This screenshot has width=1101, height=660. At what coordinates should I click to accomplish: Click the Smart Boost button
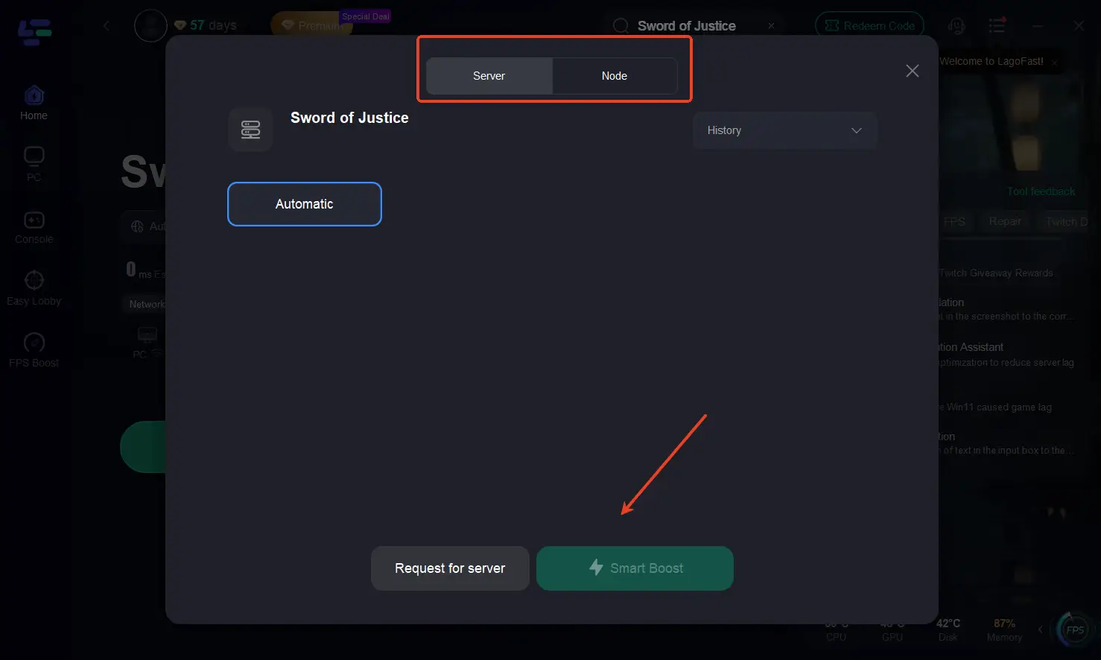pyautogui.click(x=635, y=568)
